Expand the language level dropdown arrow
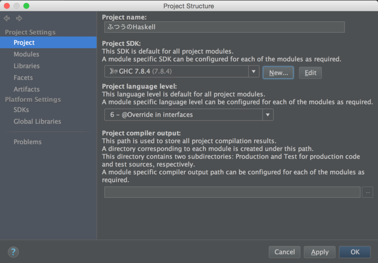The width and height of the screenshot is (378, 263). point(267,115)
